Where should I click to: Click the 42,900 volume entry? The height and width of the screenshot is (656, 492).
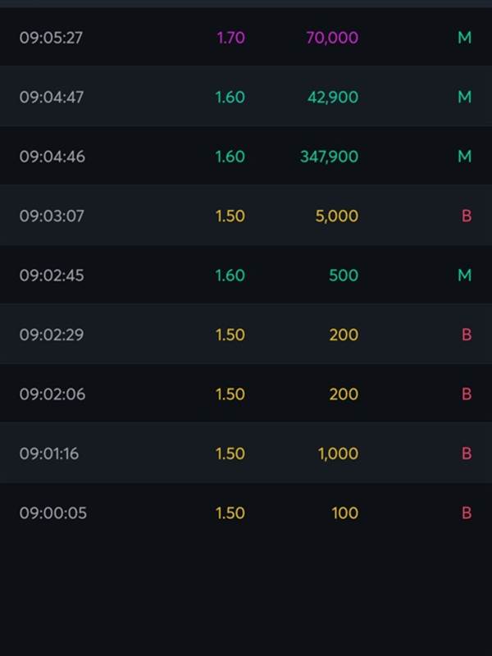tap(333, 97)
